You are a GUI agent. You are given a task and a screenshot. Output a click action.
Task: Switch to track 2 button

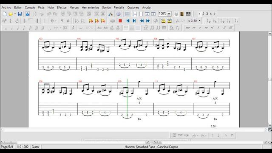(x=203, y=14)
